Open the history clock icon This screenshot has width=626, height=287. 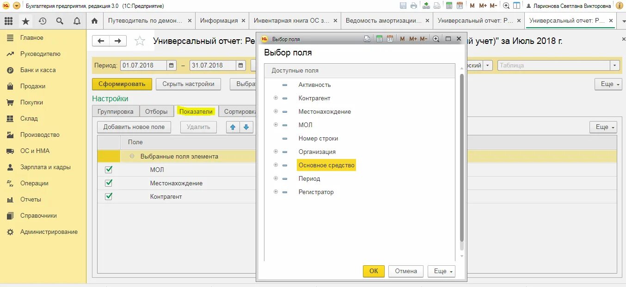point(43,21)
